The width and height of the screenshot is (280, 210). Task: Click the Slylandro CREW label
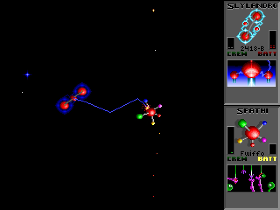[237, 54]
